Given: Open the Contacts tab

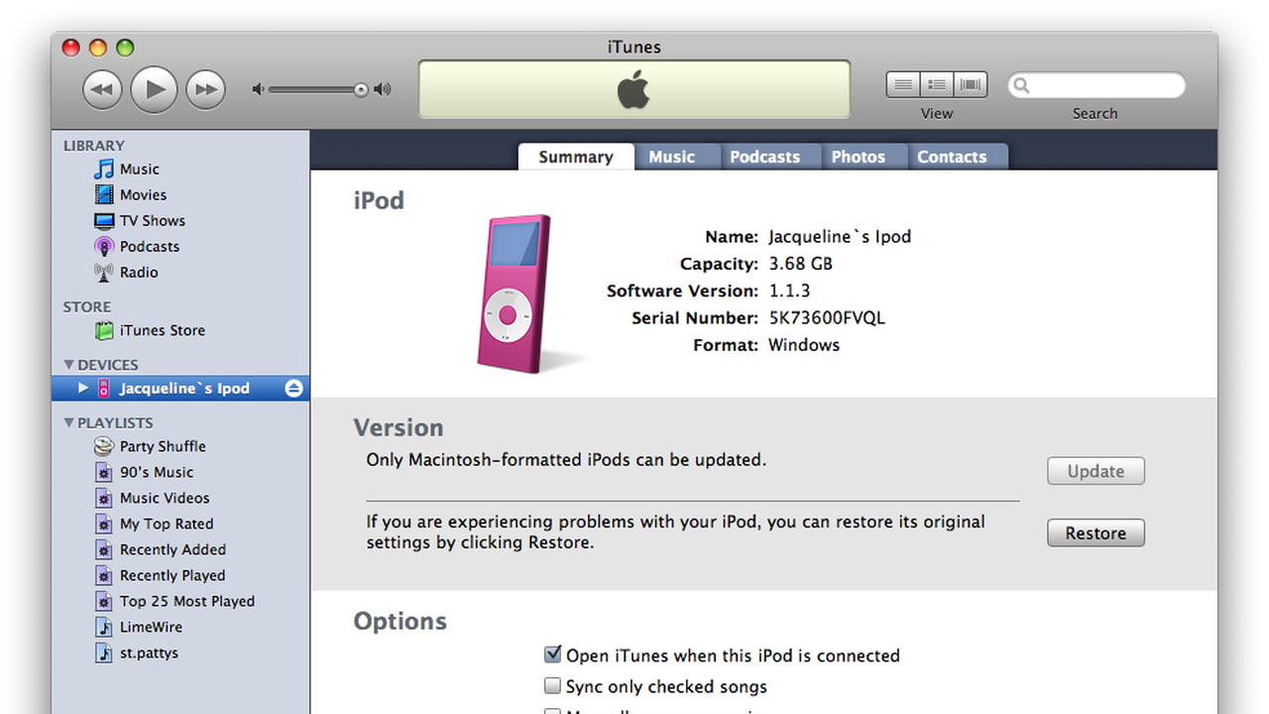Looking at the screenshot, I should [x=952, y=157].
